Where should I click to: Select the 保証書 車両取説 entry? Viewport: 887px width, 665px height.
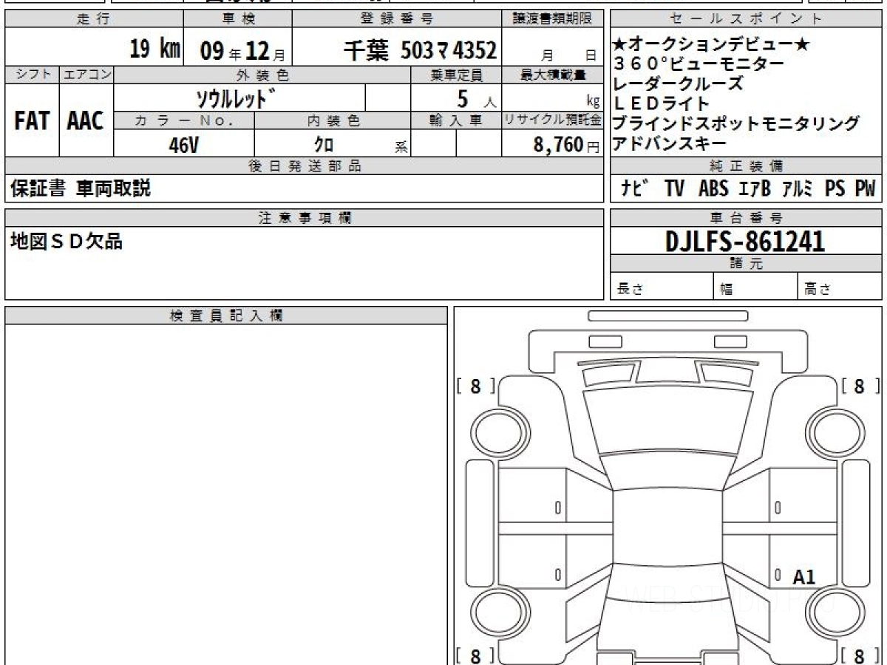(x=81, y=188)
